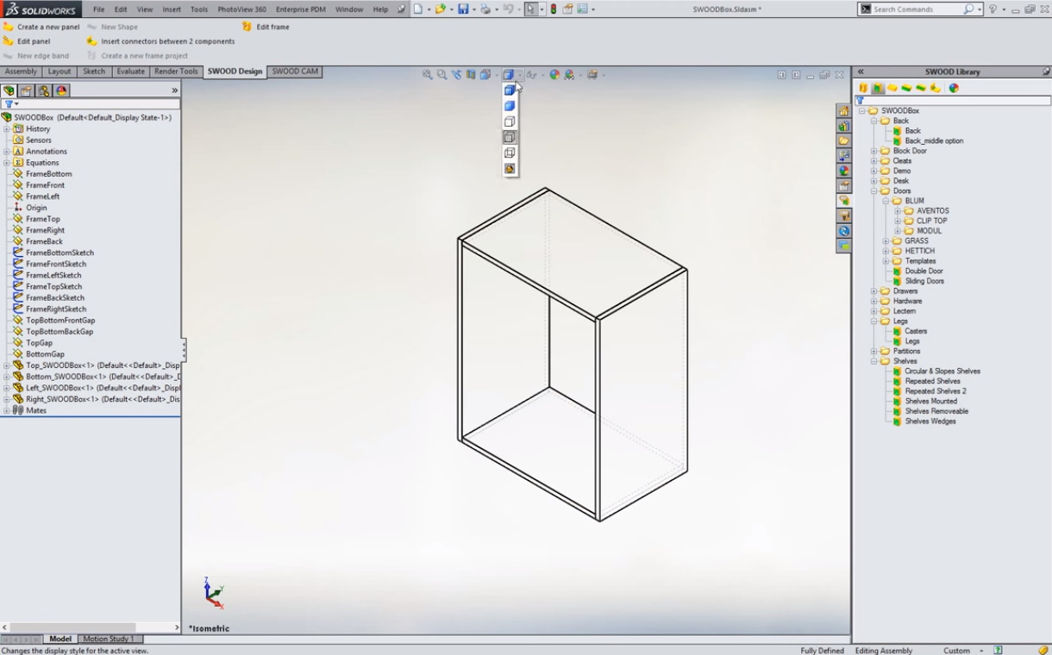Viewport: 1052px width, 655px height.
Task: Pick Wireframe display style from dropdown
Action: click(x=510, y=153)
